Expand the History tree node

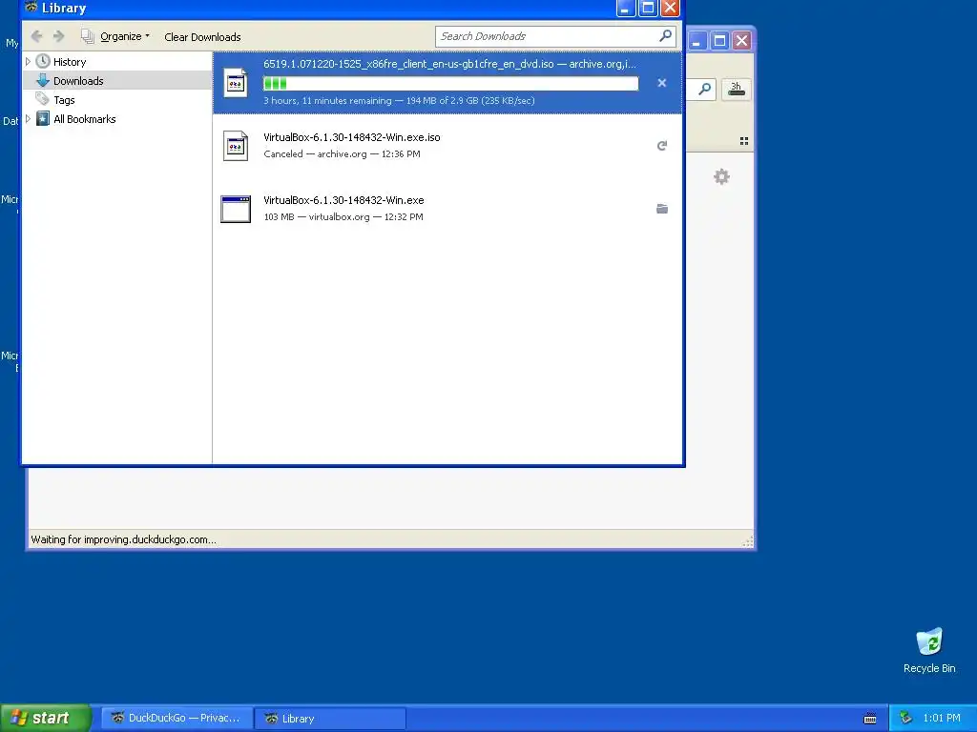click(28, 62)
